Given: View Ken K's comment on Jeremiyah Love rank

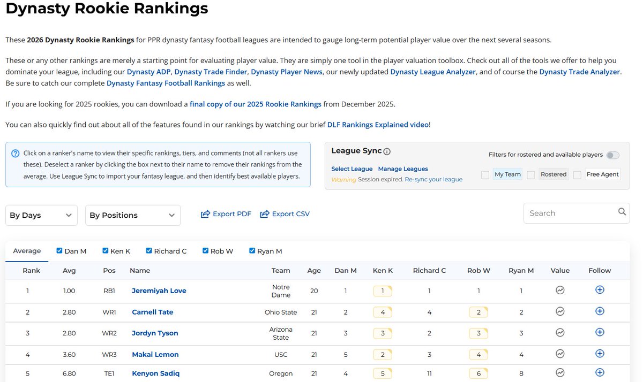Looking at the screenshot, I should point(383,291).
